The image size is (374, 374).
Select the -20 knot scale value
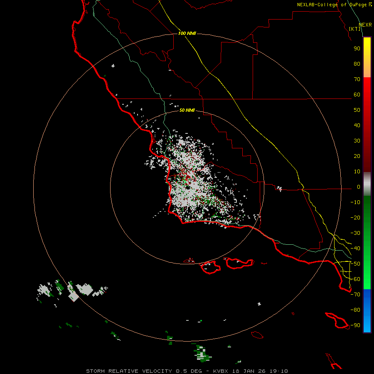[355, 218]
